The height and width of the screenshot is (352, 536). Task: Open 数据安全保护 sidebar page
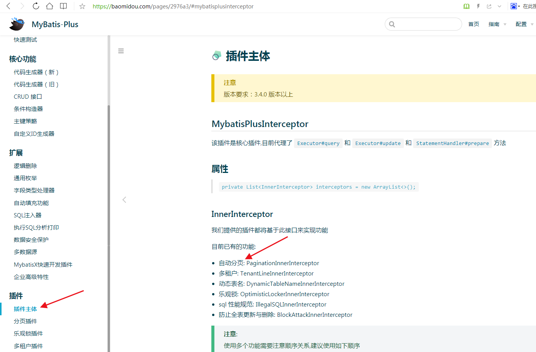click(x=31, y=240)
